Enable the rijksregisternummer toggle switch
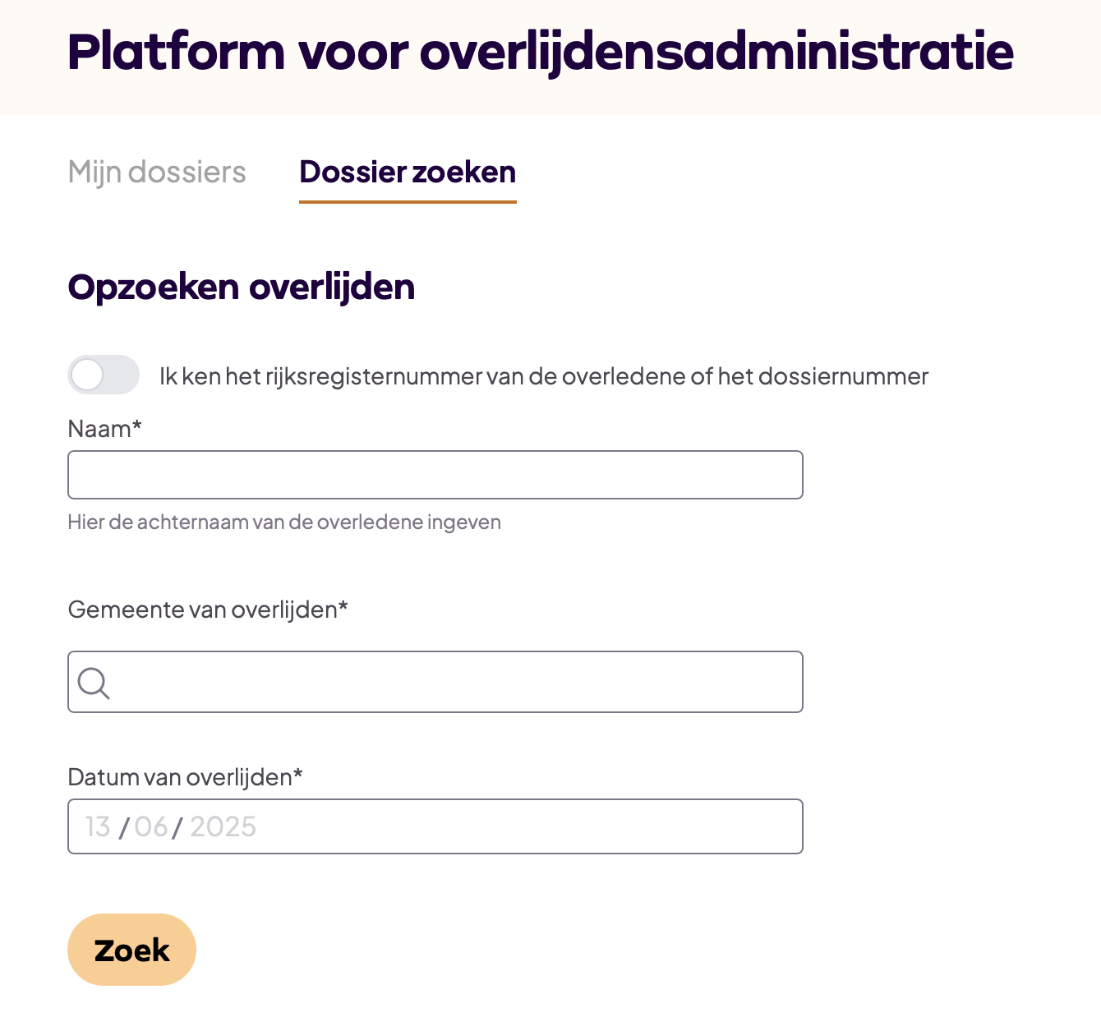This screenshot has width=1101, height=1017. pyautogui.click(x=104, y=375)
